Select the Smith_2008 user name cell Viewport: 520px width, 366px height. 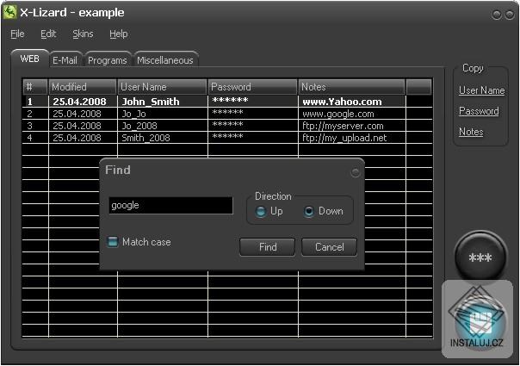pyautogui.click(x=163, y=138)
